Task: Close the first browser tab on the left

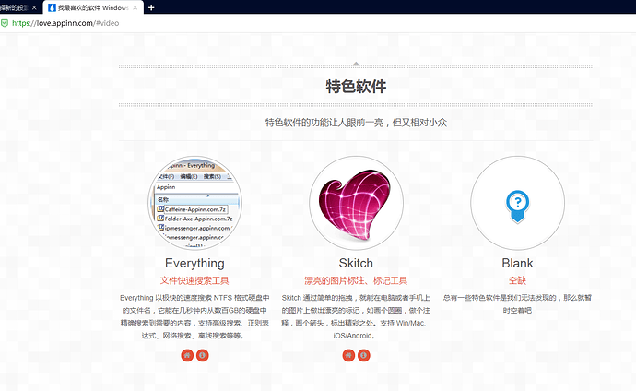Action: pos(34,7)
